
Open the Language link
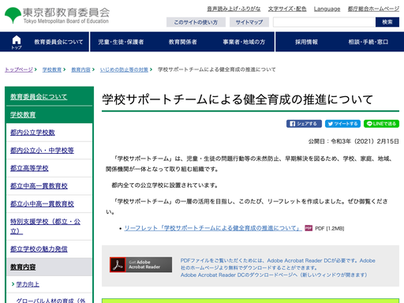tap(327, 9)
